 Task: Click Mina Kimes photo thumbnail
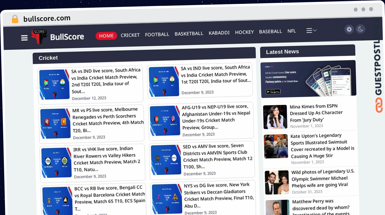tap(275, 117)
